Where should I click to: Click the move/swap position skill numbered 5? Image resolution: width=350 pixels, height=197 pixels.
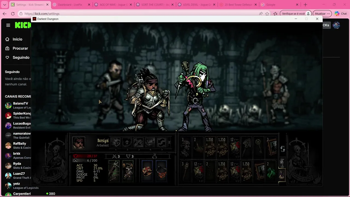click(161, 143)
